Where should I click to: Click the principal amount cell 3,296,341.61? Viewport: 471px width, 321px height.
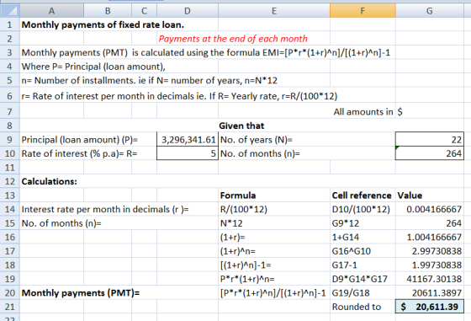point(188,140)
